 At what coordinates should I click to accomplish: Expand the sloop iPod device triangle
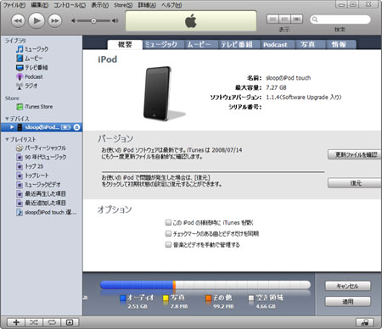tap(12, 127)
